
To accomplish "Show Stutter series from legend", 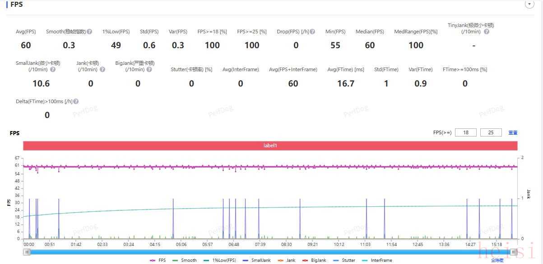I will [345, 260].
